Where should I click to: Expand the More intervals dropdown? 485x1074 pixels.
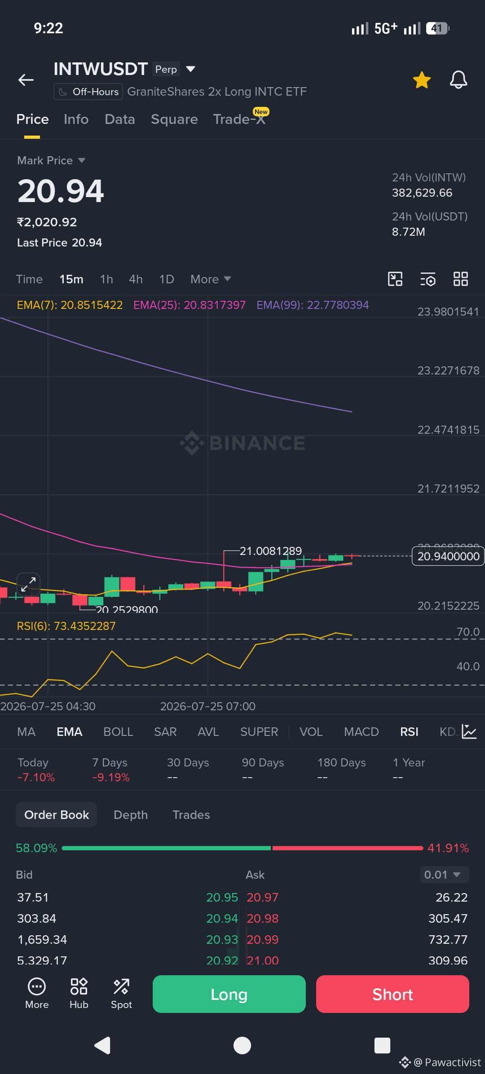click(x=211, y=279)
